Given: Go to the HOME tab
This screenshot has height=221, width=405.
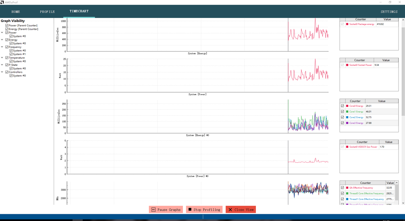Looking at the screenshot, I should pyautogui.click(x=16, y=12).
